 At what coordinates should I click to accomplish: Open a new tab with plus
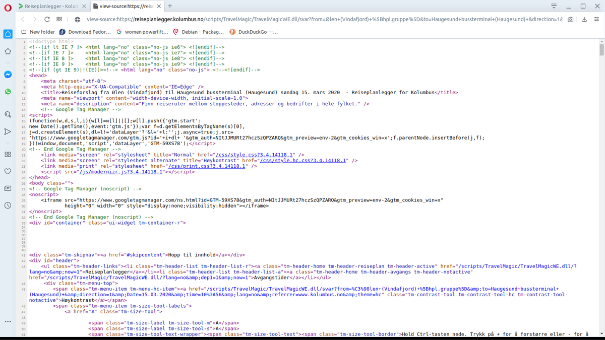coord(170,6)
